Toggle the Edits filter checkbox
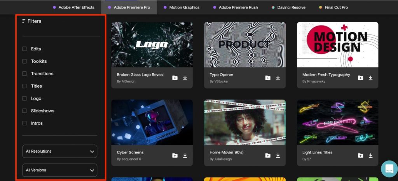Viewport: 398px width, 181px height. (24, 49)
